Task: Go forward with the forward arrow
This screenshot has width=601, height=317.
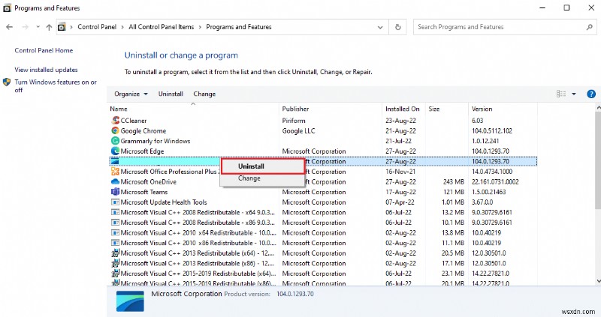Action: pos(26,27)
